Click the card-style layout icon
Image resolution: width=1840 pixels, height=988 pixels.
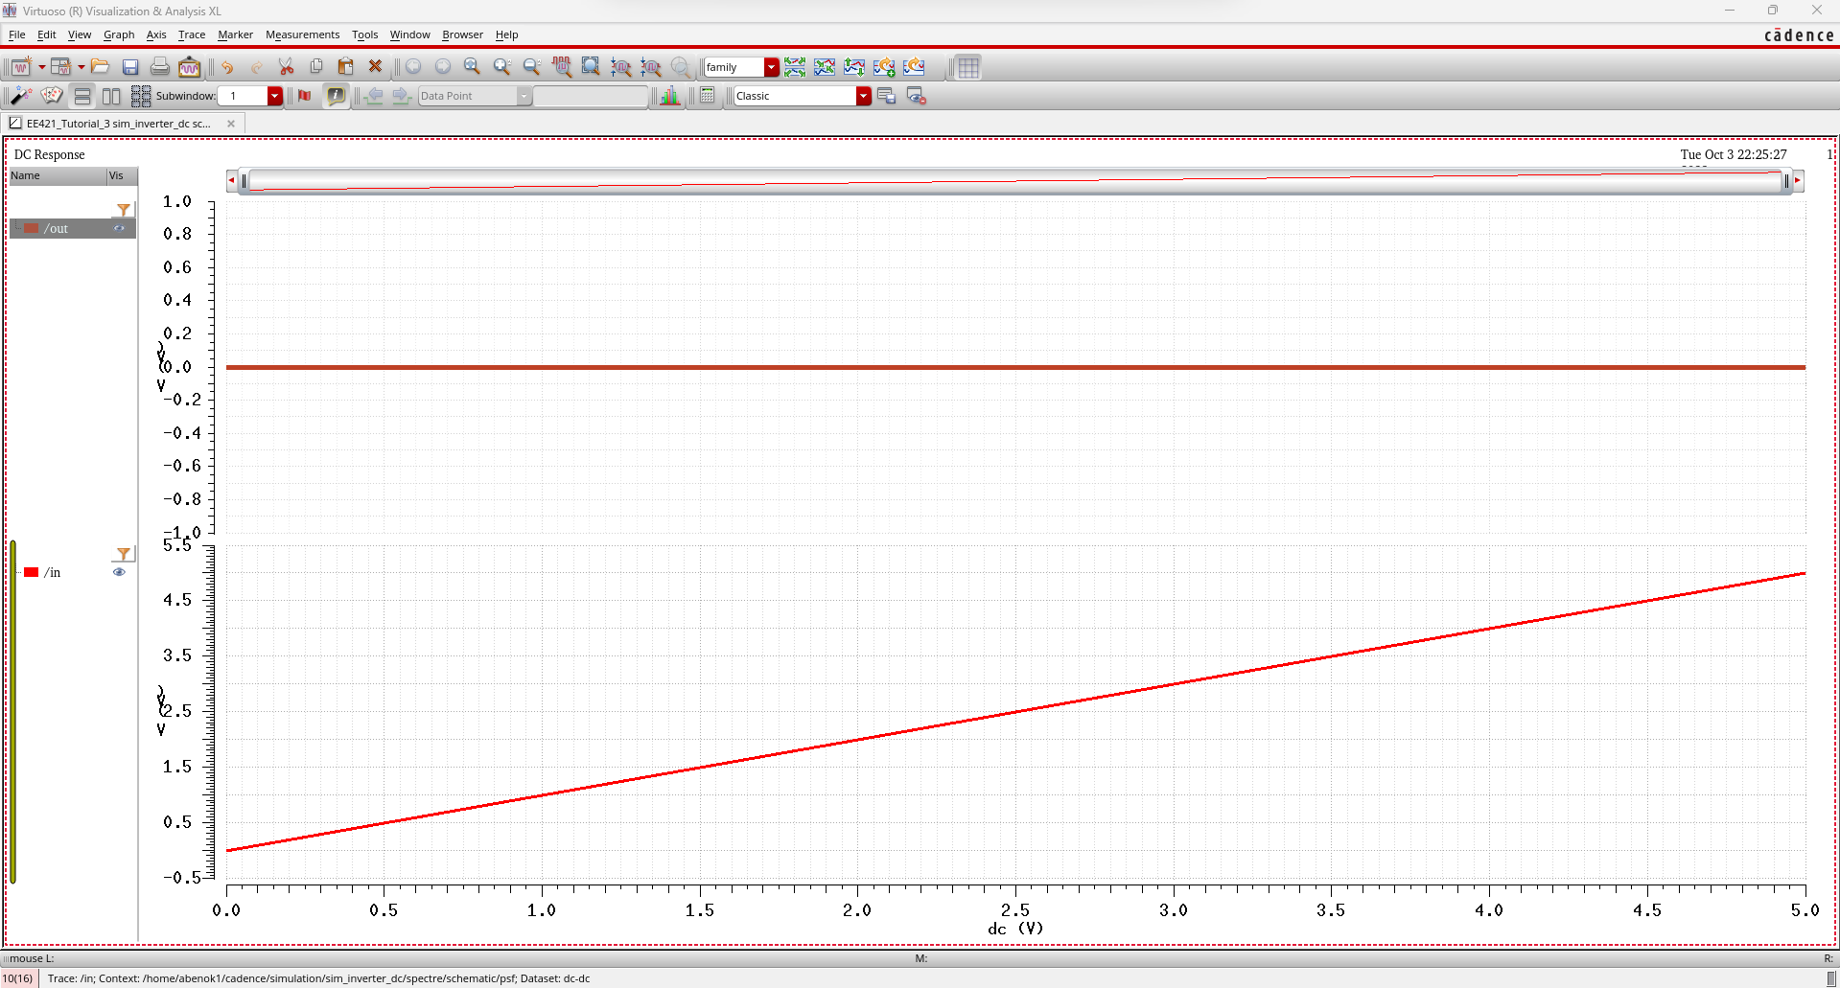[x=52, y=96]
